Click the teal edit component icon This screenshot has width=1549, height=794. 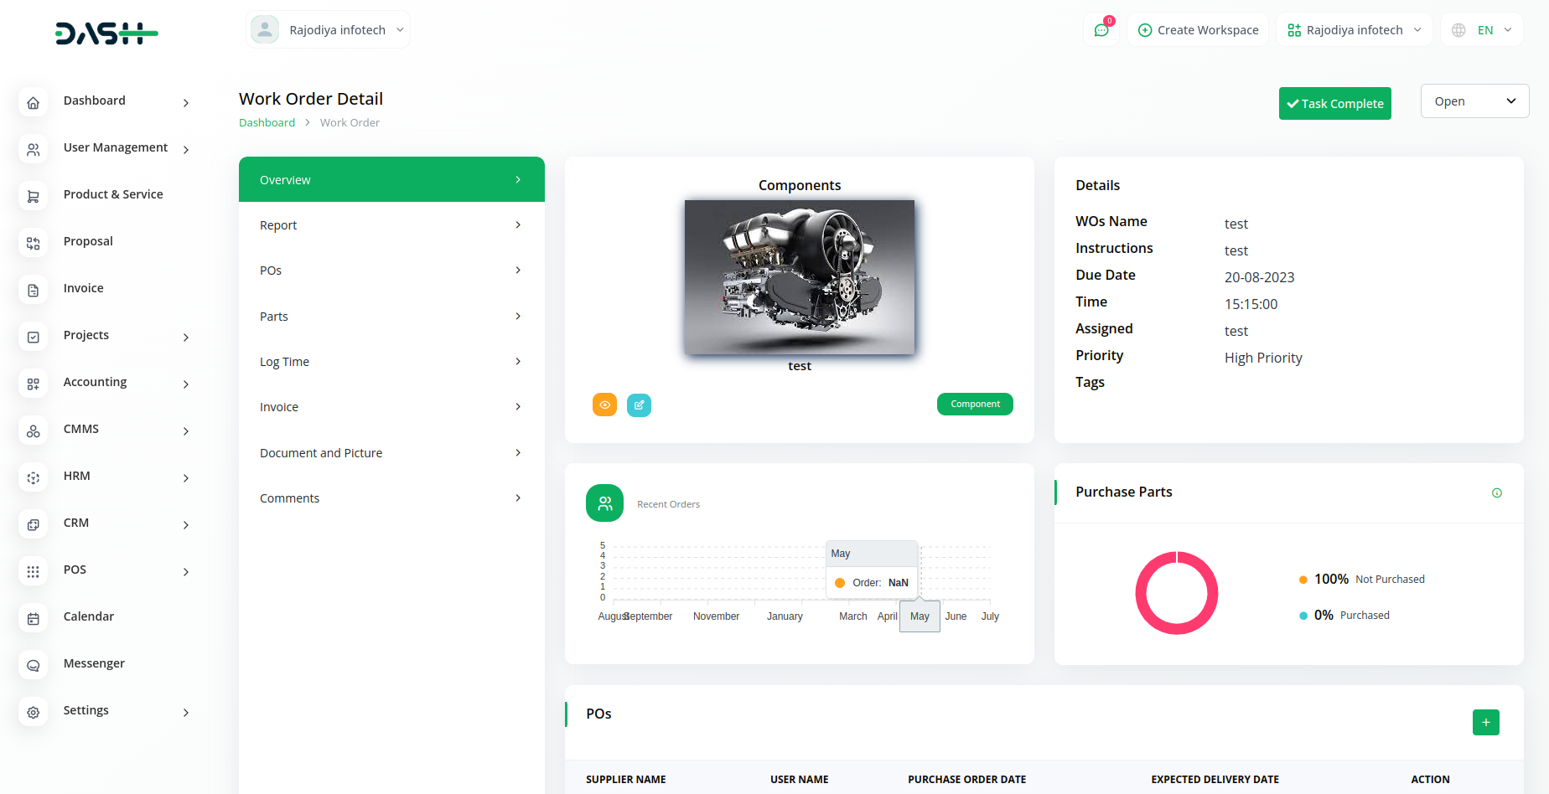(x=639, y=405)
